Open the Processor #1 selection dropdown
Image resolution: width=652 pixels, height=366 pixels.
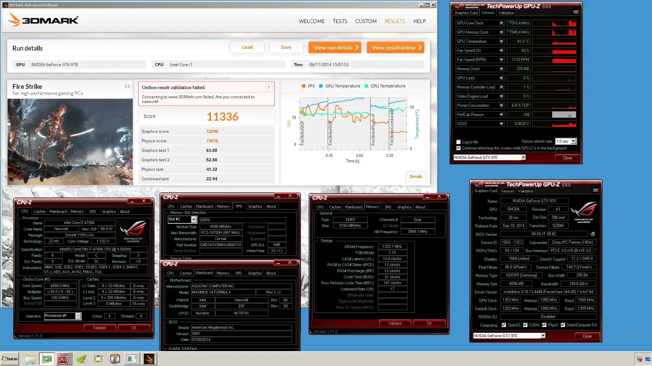tap(78, 316)
